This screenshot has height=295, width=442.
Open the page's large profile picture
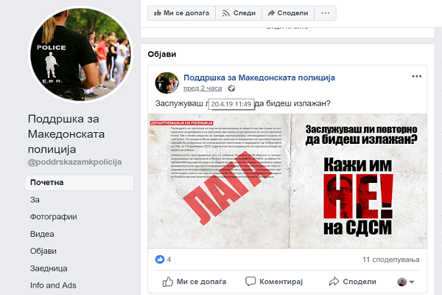81,54
